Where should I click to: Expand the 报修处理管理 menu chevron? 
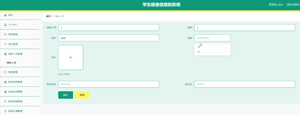pos(34,111)
